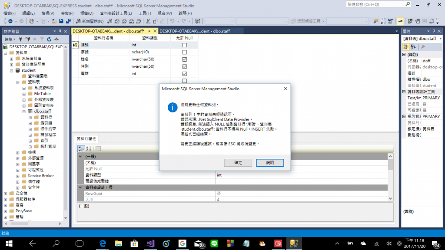The image size is (445, 250).
Task: Click the Set Primary Key icon
Action: coord(400,21)
